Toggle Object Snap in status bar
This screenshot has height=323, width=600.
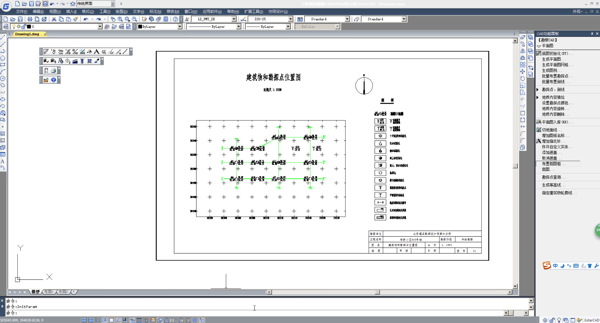(x=112, y=320)
